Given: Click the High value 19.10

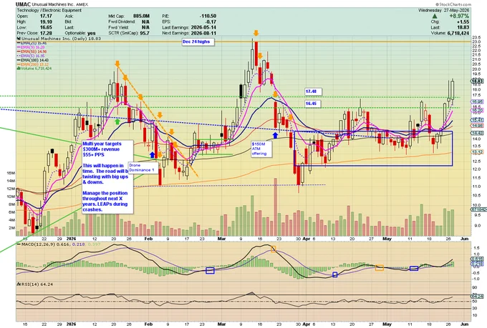Looking at the screenshot, I should coord(46,21).
